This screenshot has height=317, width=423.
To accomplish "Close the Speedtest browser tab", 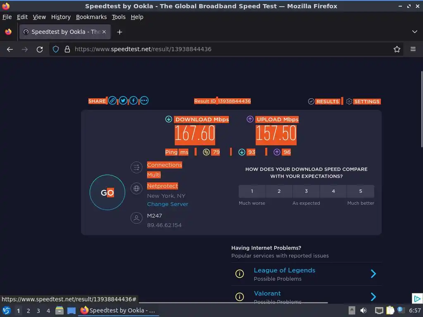I will pos(104,32).
